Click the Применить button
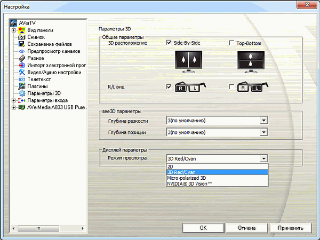320x240 pixels. (291, 228)
